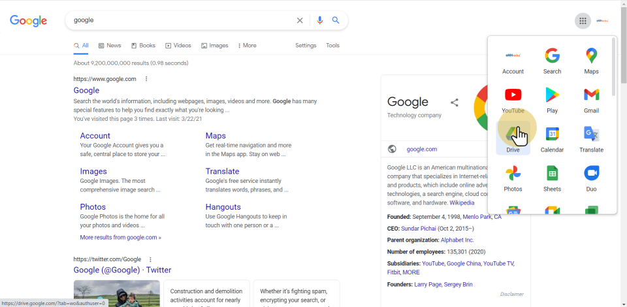The height and width of the screenshot is (307, 627).
Task: Click the search input field
Action: [180, 20]
